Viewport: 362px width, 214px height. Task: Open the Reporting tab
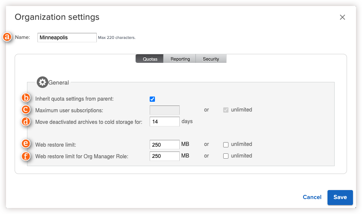pyautogui.click(x=180, y=59)
